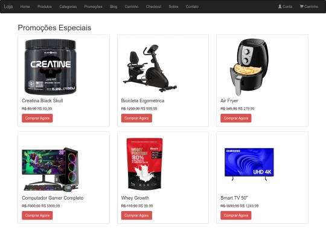
Task: Visit the Blog page link
Action: tap(113, 7)
